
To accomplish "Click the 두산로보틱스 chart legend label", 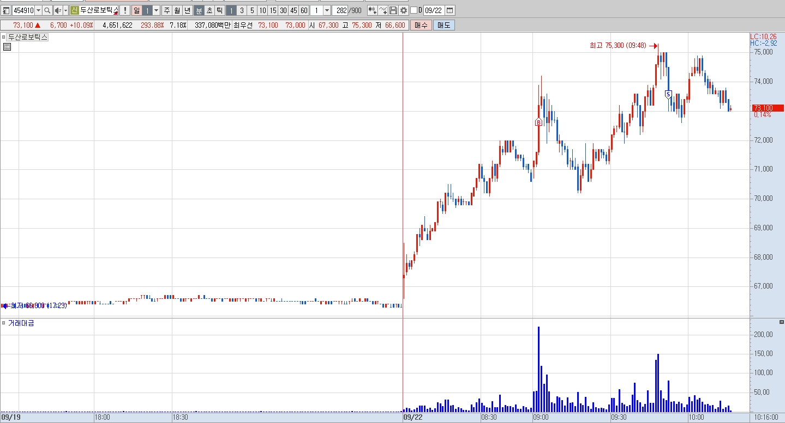I will (x=28, y=37).
